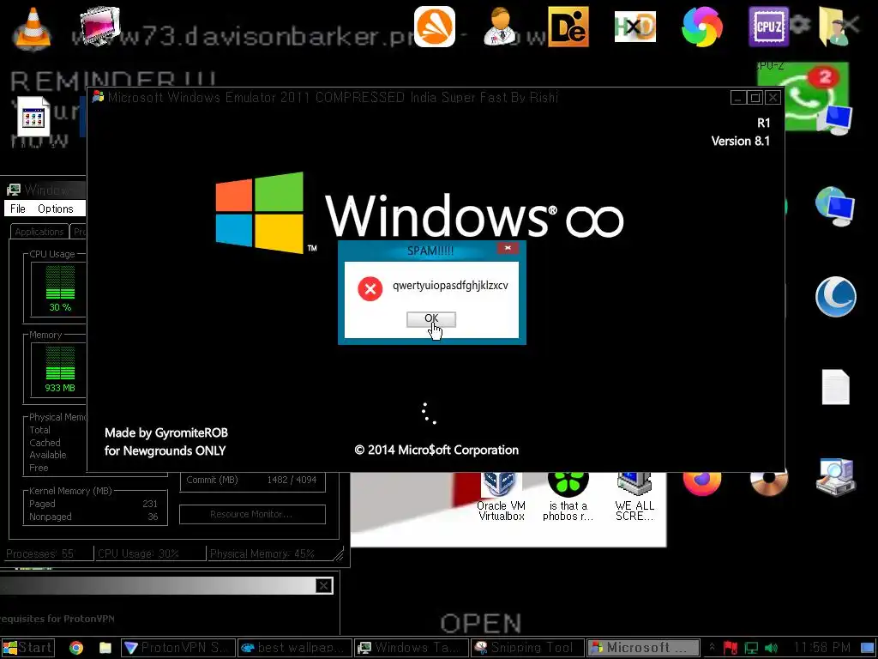This screenshot has width=878, height=659.
Task: Switch to Applications tab in Task Manager
Action: [x=39, y=232]
